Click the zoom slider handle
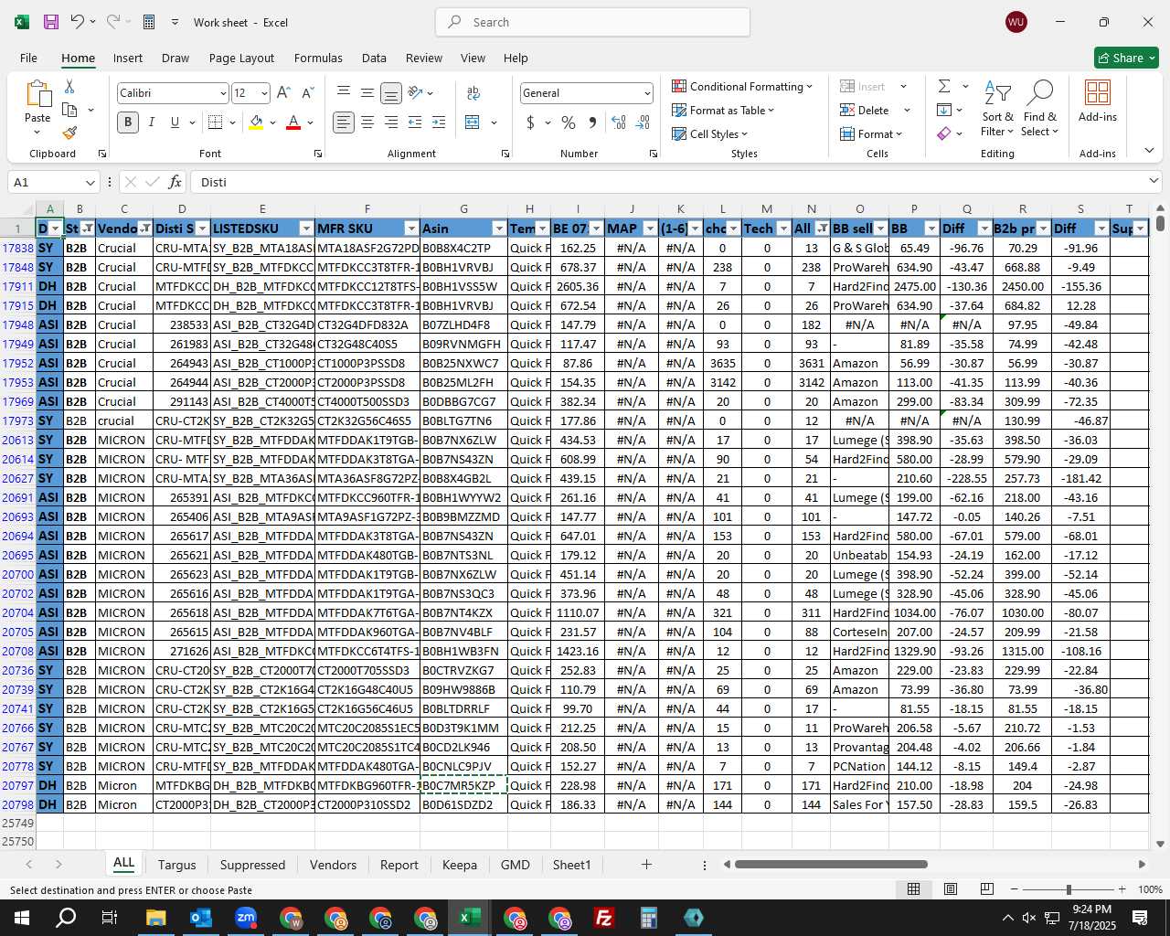 click(1069, 889)
